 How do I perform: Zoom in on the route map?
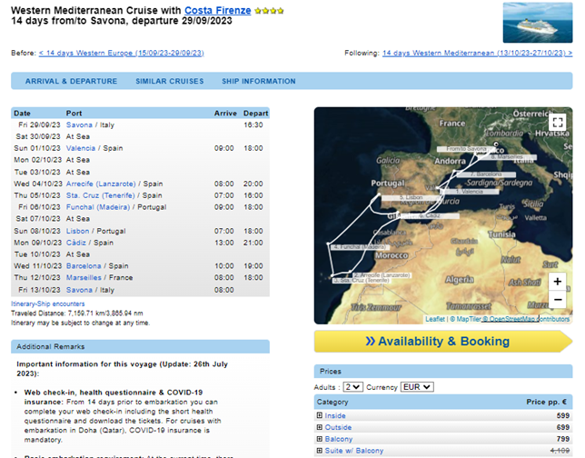click(558, 282)
